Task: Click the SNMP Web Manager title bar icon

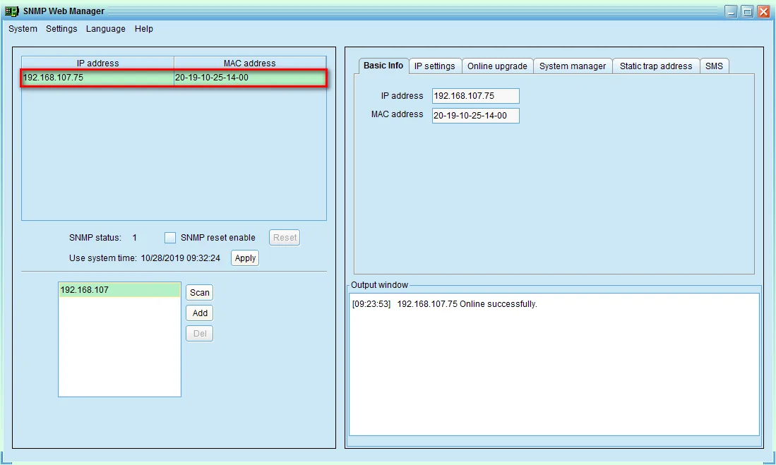Action: point(11,11)
